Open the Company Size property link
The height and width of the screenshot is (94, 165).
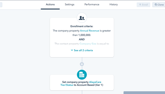88,44
